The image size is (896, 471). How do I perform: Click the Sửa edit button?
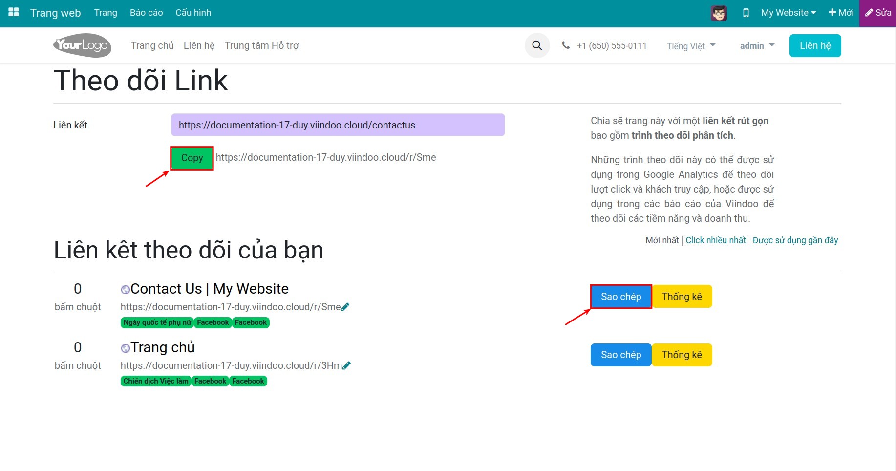(x=877, y=13)
